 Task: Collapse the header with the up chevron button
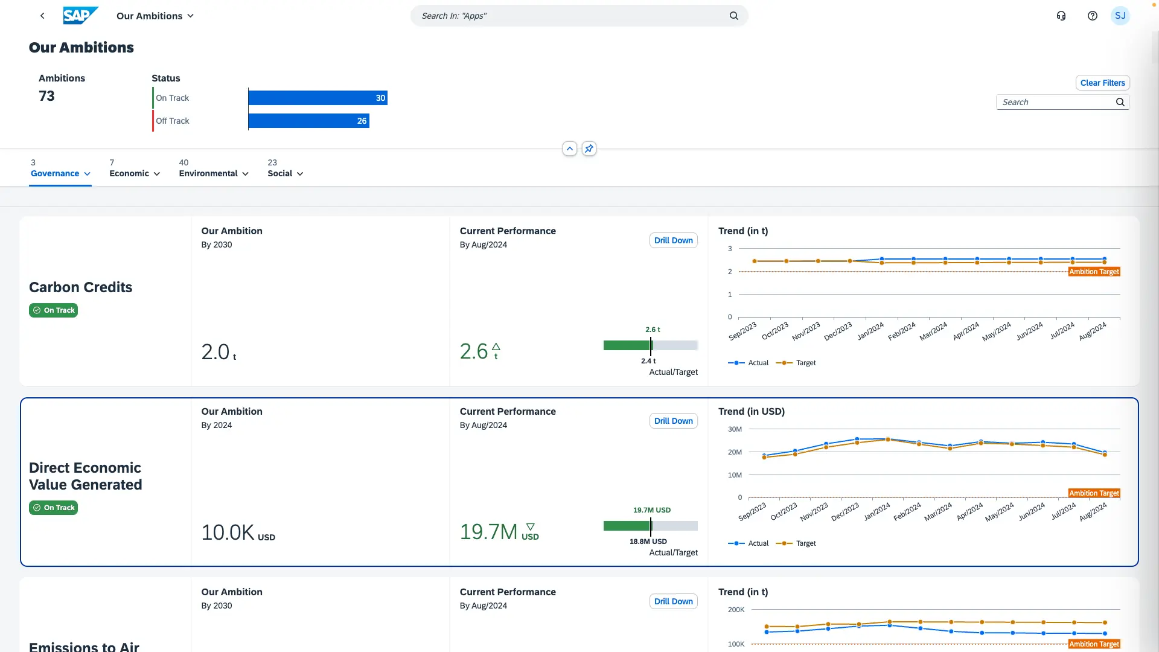pos(570,149)
